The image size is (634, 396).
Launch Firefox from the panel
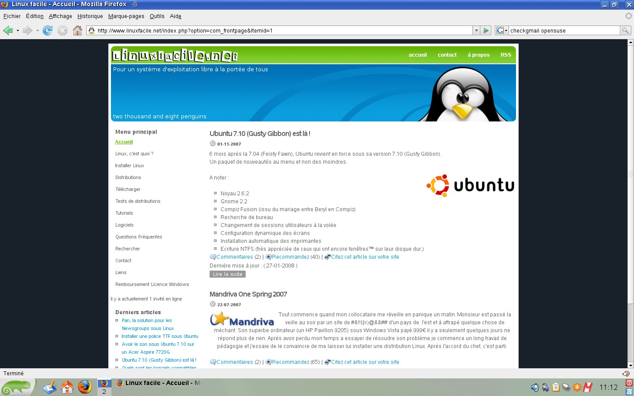click(85, 387)
